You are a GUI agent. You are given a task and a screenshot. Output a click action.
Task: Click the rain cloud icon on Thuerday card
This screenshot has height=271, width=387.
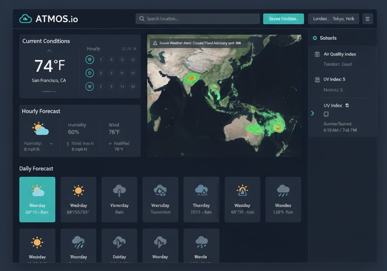coord(201,191)
